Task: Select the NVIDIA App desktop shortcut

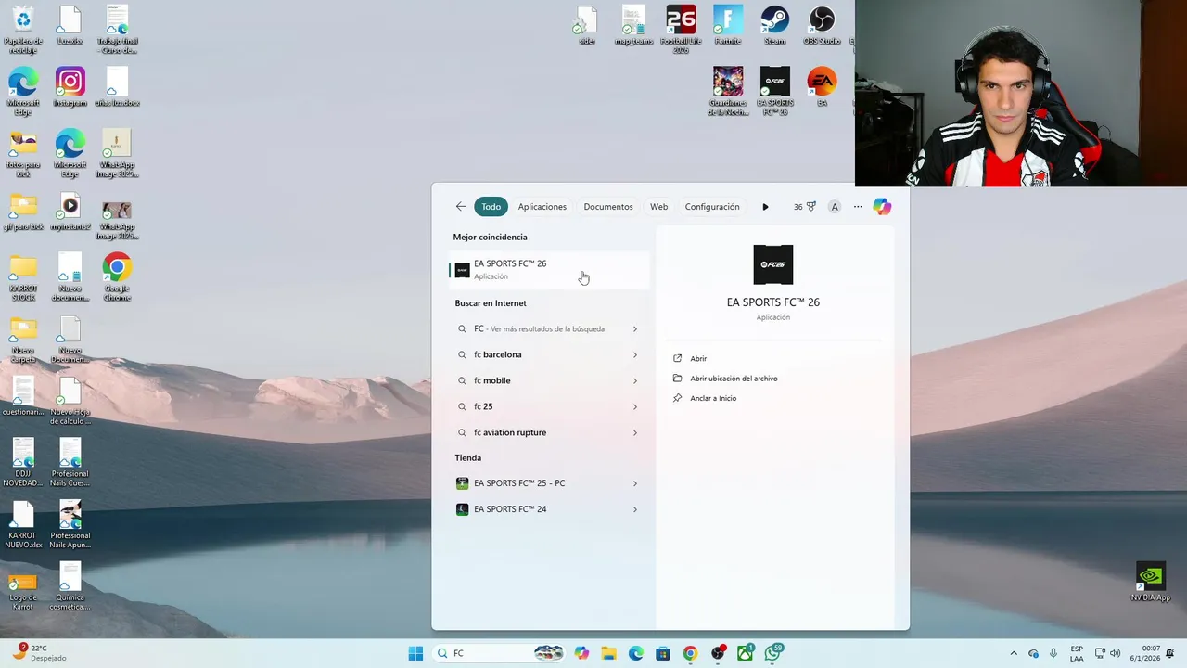Action: pyautogui.click(x=1151, y=582)
